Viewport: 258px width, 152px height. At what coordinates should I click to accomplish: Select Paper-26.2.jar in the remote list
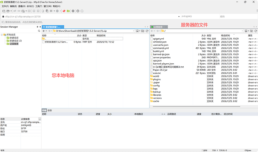(160, 70)
